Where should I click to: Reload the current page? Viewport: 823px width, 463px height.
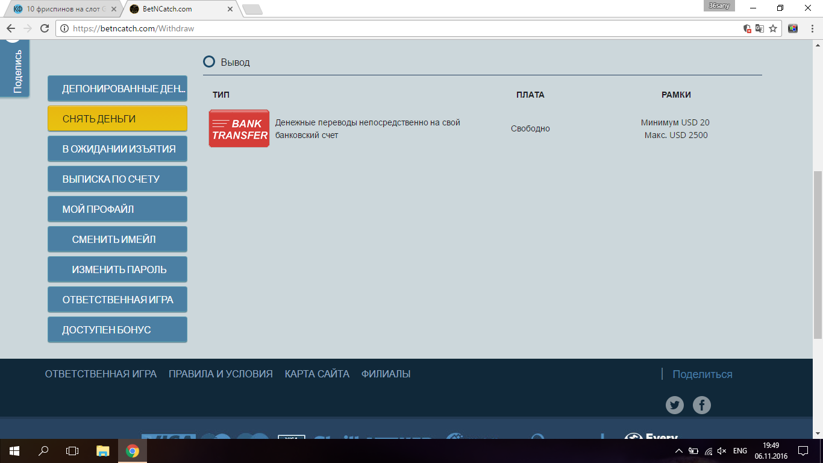44,28
